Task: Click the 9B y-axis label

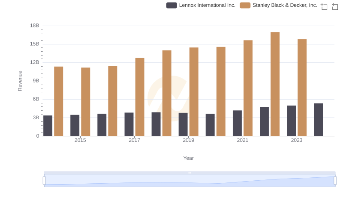Action: point(36,81)
